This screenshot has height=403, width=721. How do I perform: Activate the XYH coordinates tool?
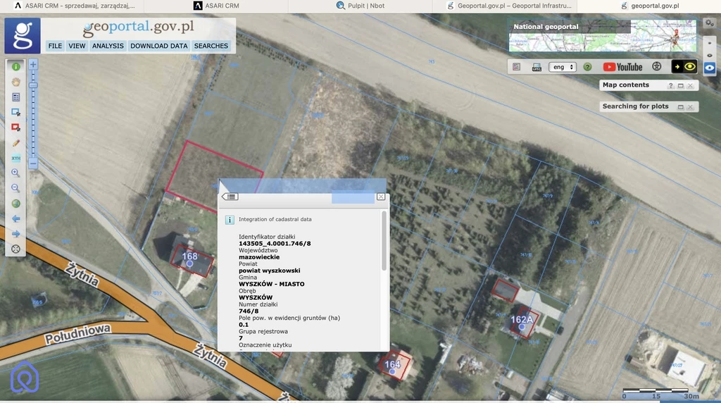point(15,158)
